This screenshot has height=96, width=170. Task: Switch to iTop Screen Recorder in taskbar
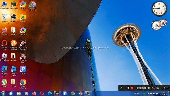pos(57,94)
